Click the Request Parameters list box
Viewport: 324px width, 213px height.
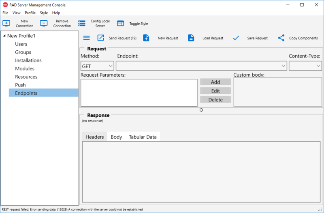tap(139, 93)
